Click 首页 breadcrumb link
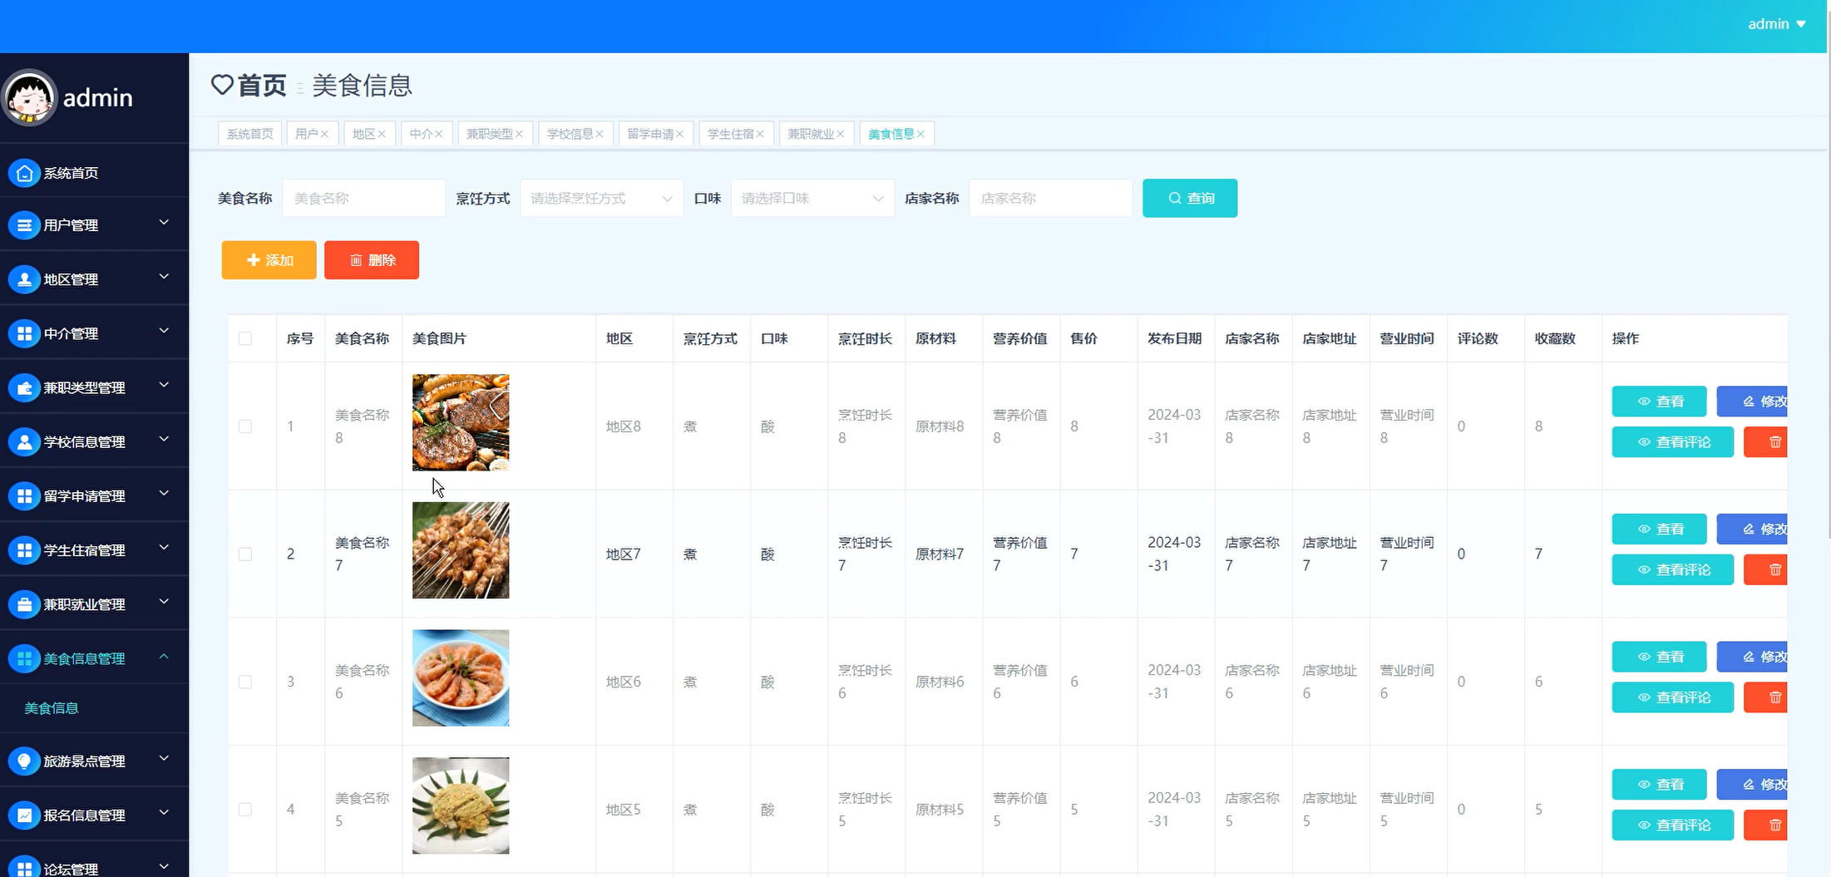Screen dimensions: 1831x877 pos(262,85)
